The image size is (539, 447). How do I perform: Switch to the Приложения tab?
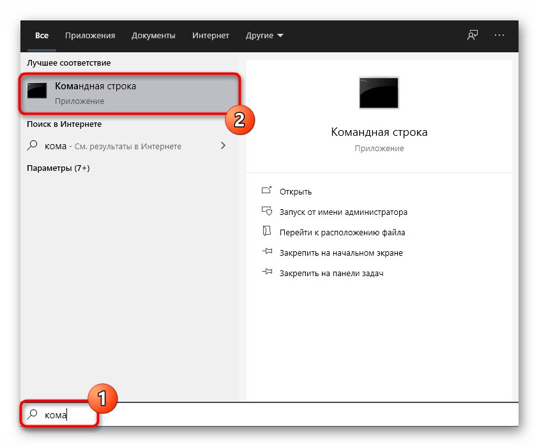(x=91, y=36)
